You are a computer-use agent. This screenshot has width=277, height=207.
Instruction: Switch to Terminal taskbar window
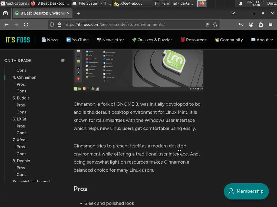[175, 3]
